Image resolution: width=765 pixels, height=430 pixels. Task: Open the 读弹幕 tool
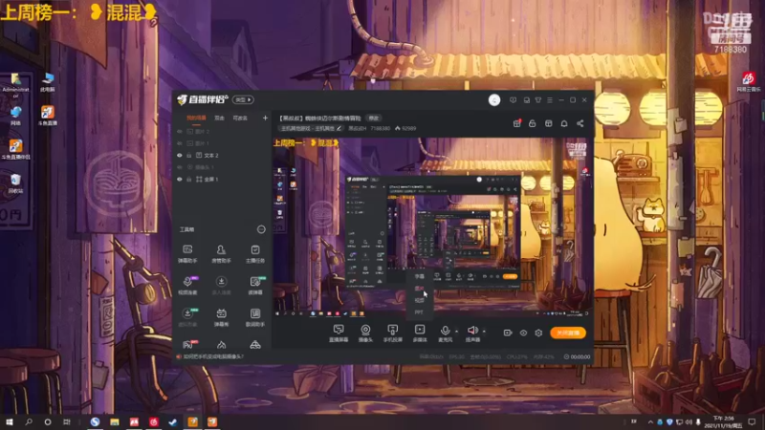click(255, 286)
